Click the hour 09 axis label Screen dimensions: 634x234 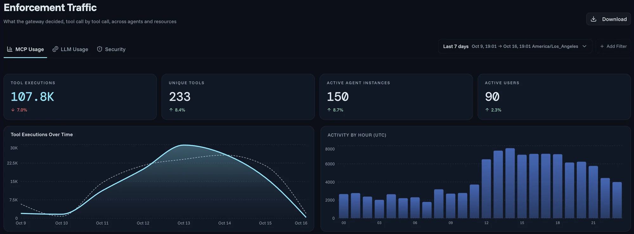click(x=451, y=223)
